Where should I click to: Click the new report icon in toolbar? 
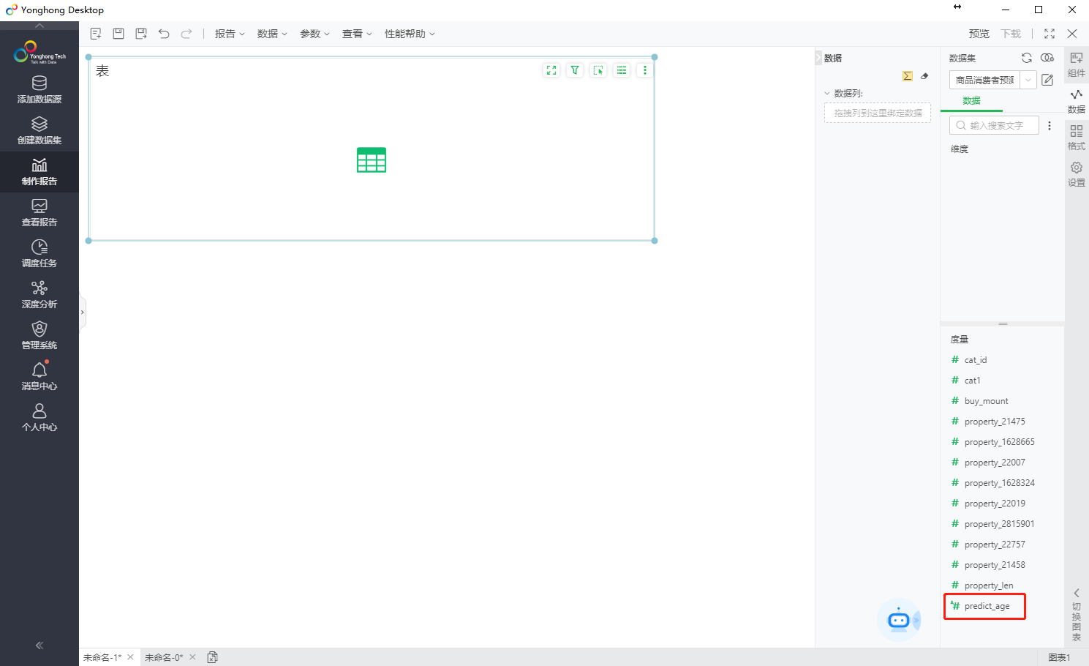pos(95,34)
